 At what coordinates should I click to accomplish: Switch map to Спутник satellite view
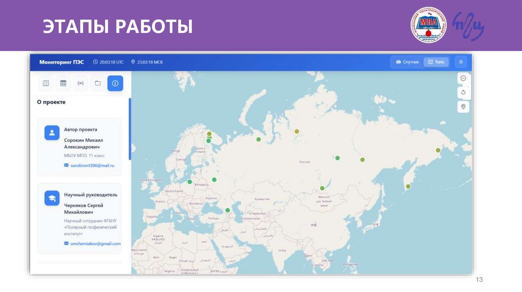point(407,62)
